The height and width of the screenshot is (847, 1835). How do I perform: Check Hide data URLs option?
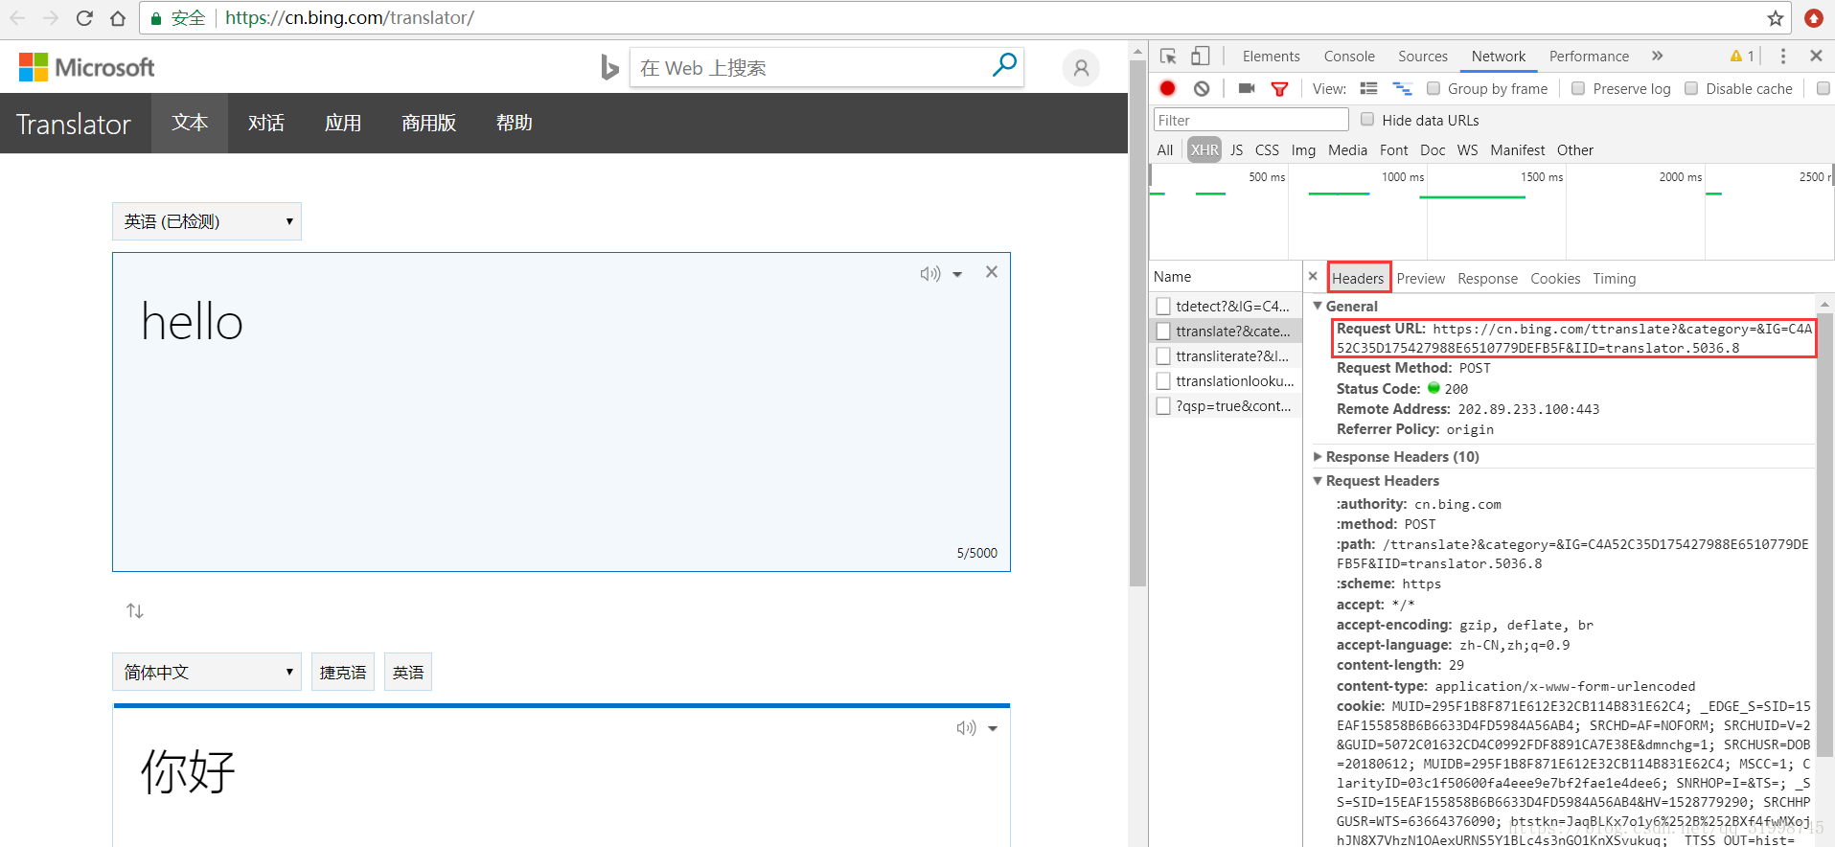(x=1367, y=119)
